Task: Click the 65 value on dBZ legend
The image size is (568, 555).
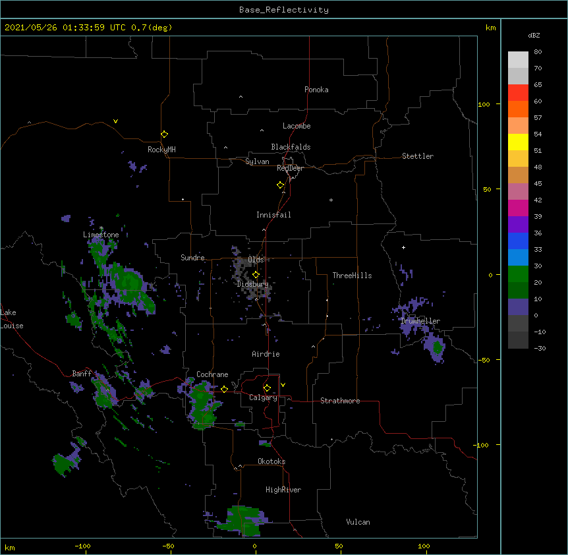Action: (538, 85)
